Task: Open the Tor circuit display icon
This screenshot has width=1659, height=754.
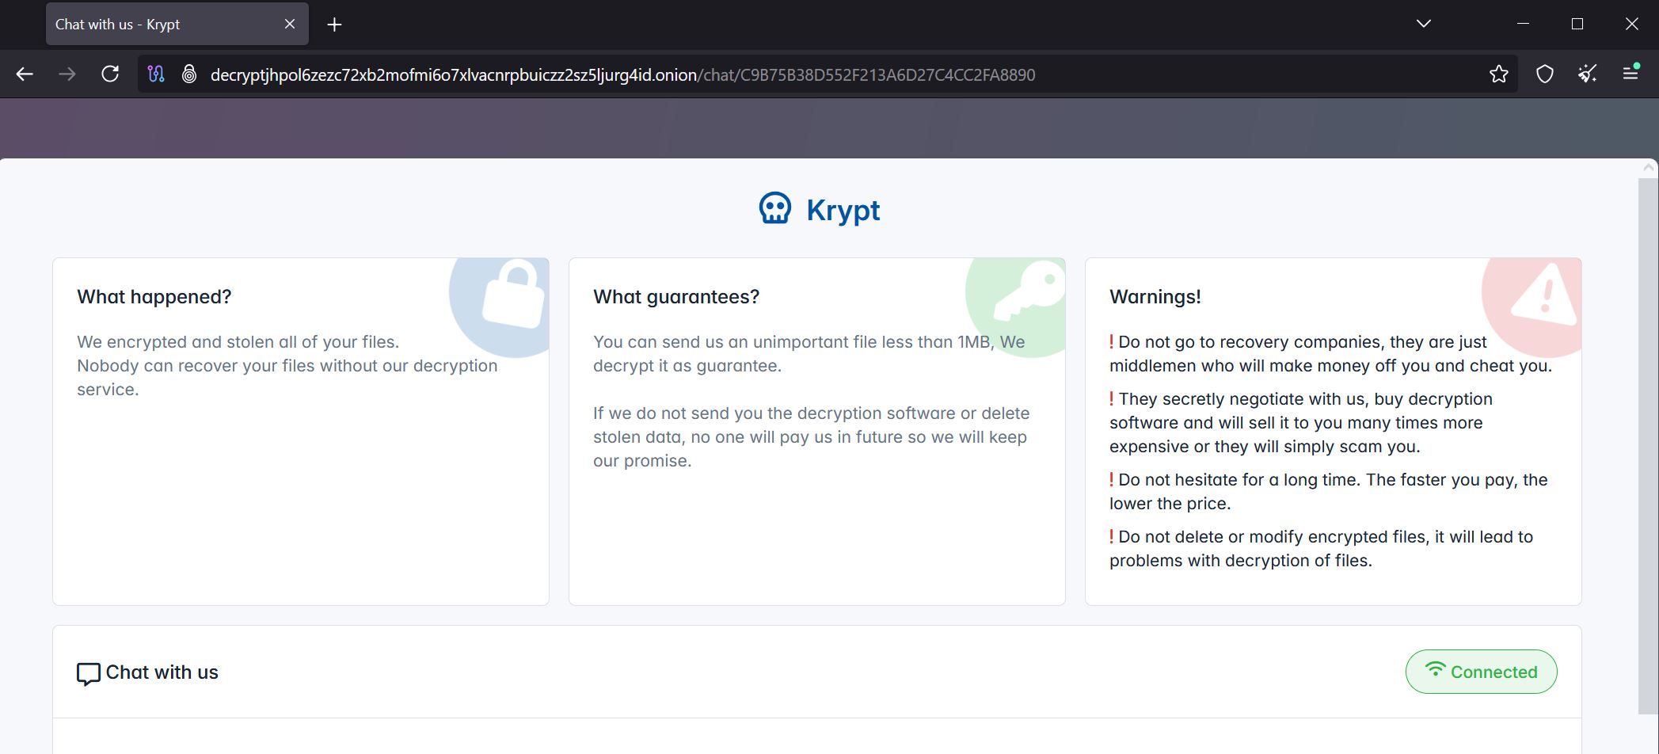Action: (156, 74)
